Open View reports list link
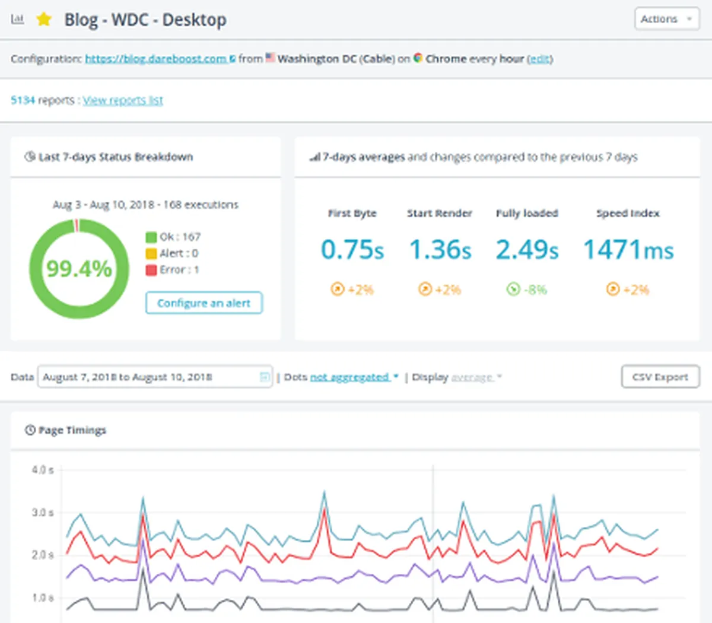This screenshot has height=623, width=712. click(123, 100)
